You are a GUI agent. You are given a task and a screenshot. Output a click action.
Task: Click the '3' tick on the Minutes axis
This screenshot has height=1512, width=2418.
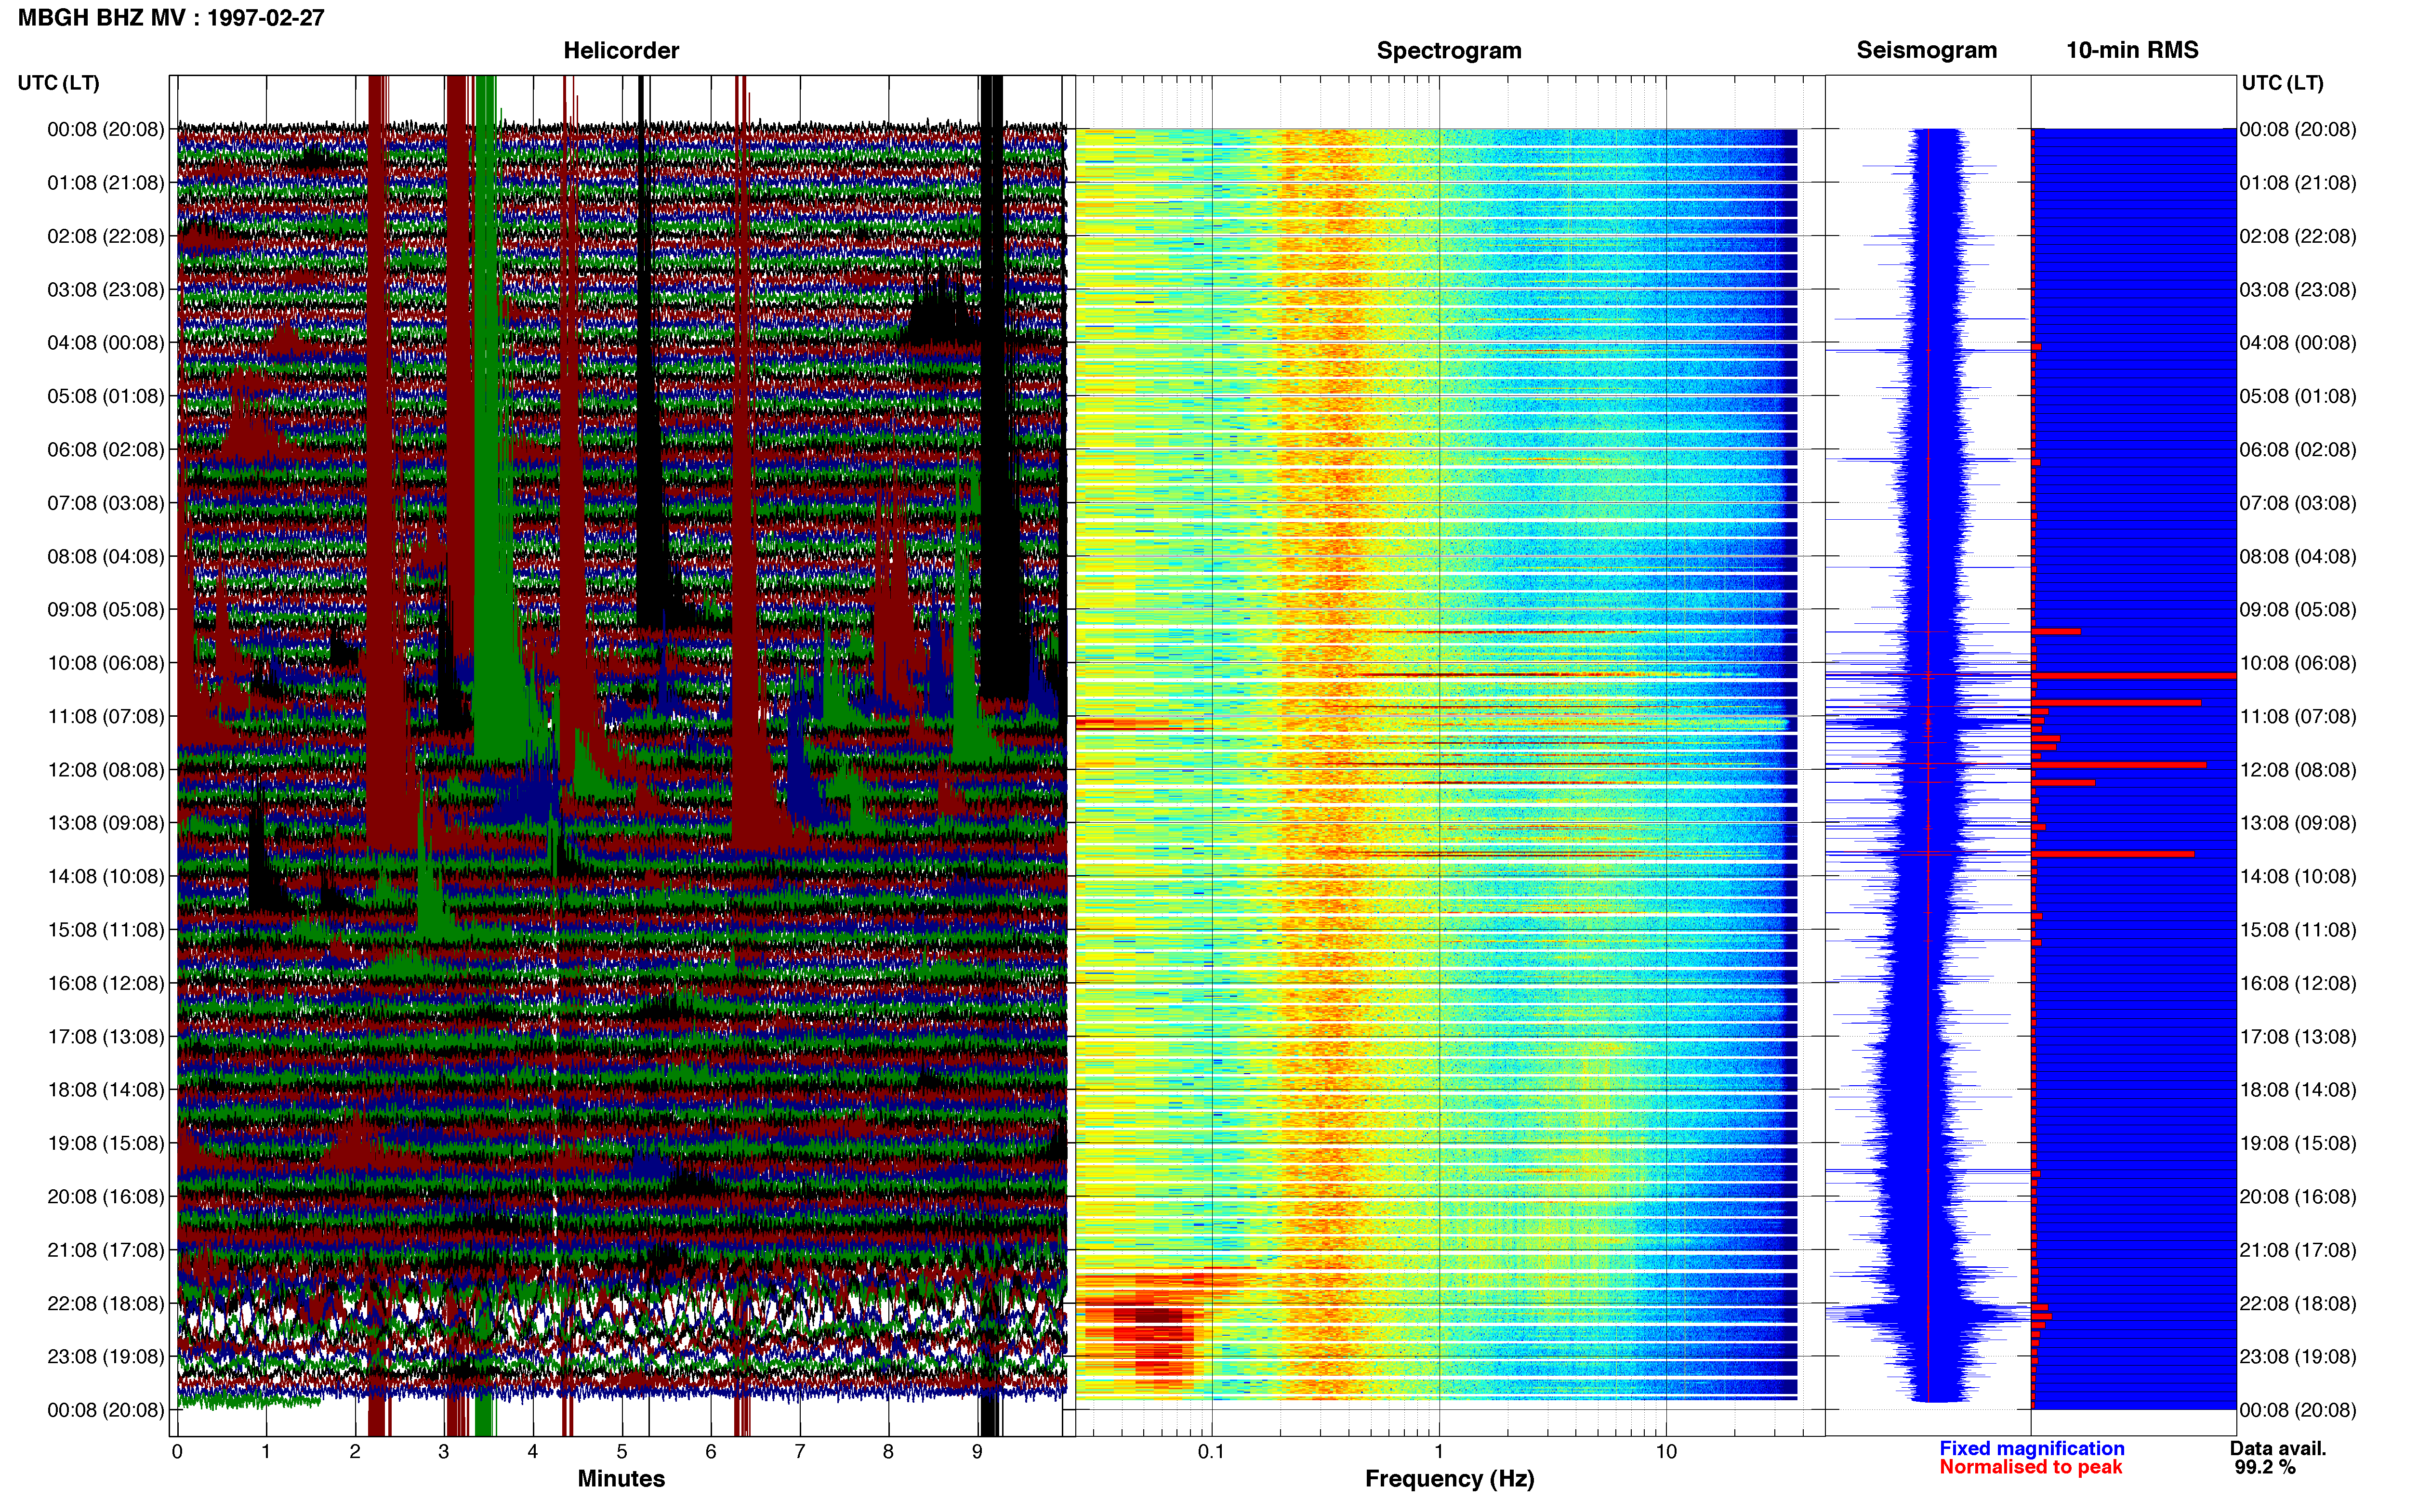[x=444, y=1452]
